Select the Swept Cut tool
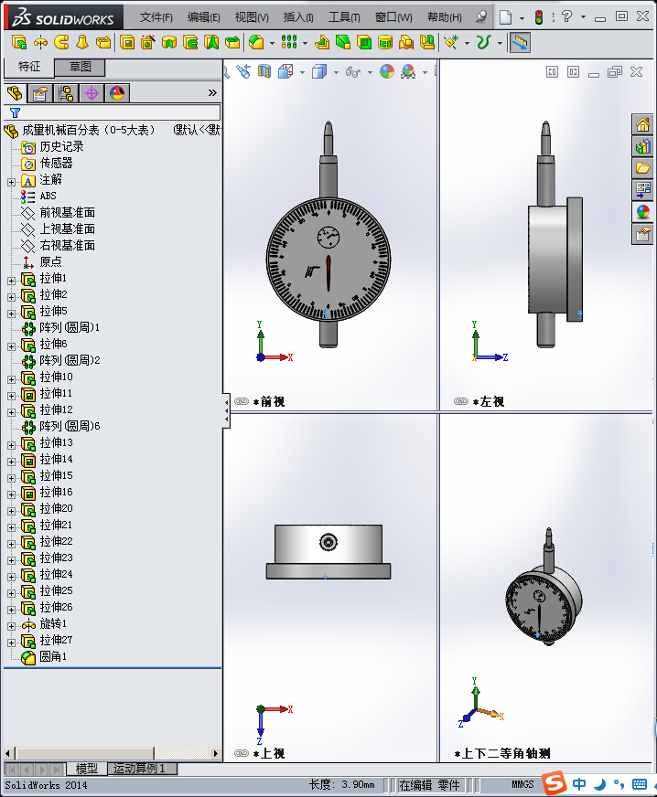The height and width of the screenshot is (797, 657). point(190,43)
